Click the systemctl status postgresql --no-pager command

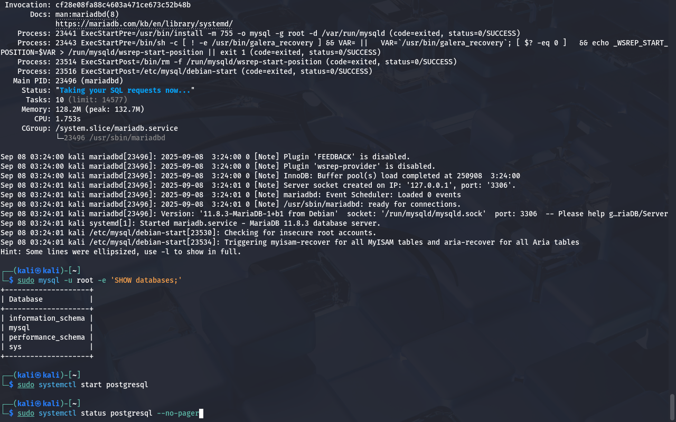pos(108,413)
